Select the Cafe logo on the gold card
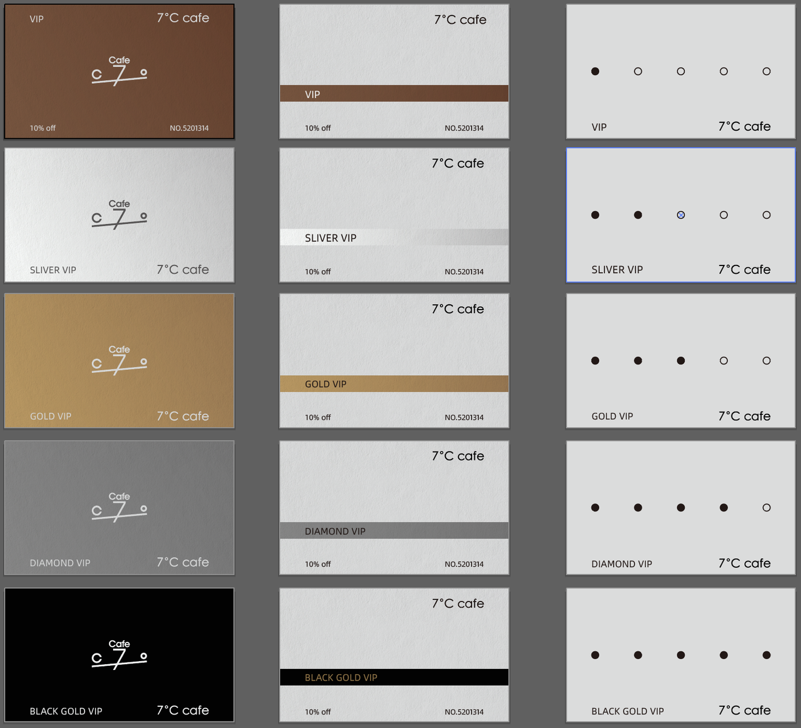 click(119, 360)
